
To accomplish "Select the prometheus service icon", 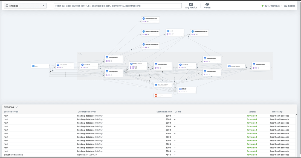I will pyautogui.click(x=156, y=95).
